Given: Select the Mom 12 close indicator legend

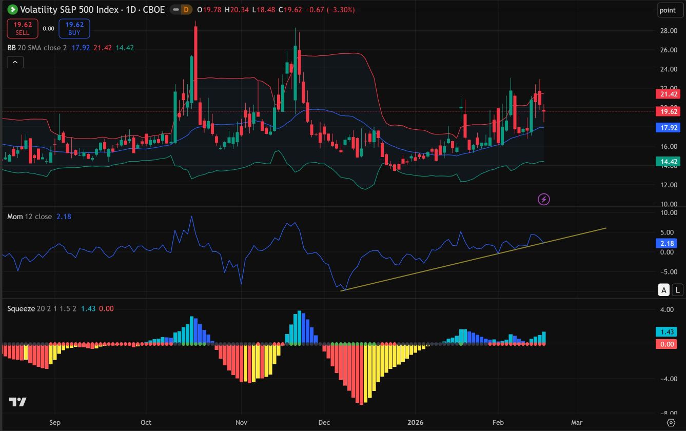Looking at the screenshot, I should [29, 217].
